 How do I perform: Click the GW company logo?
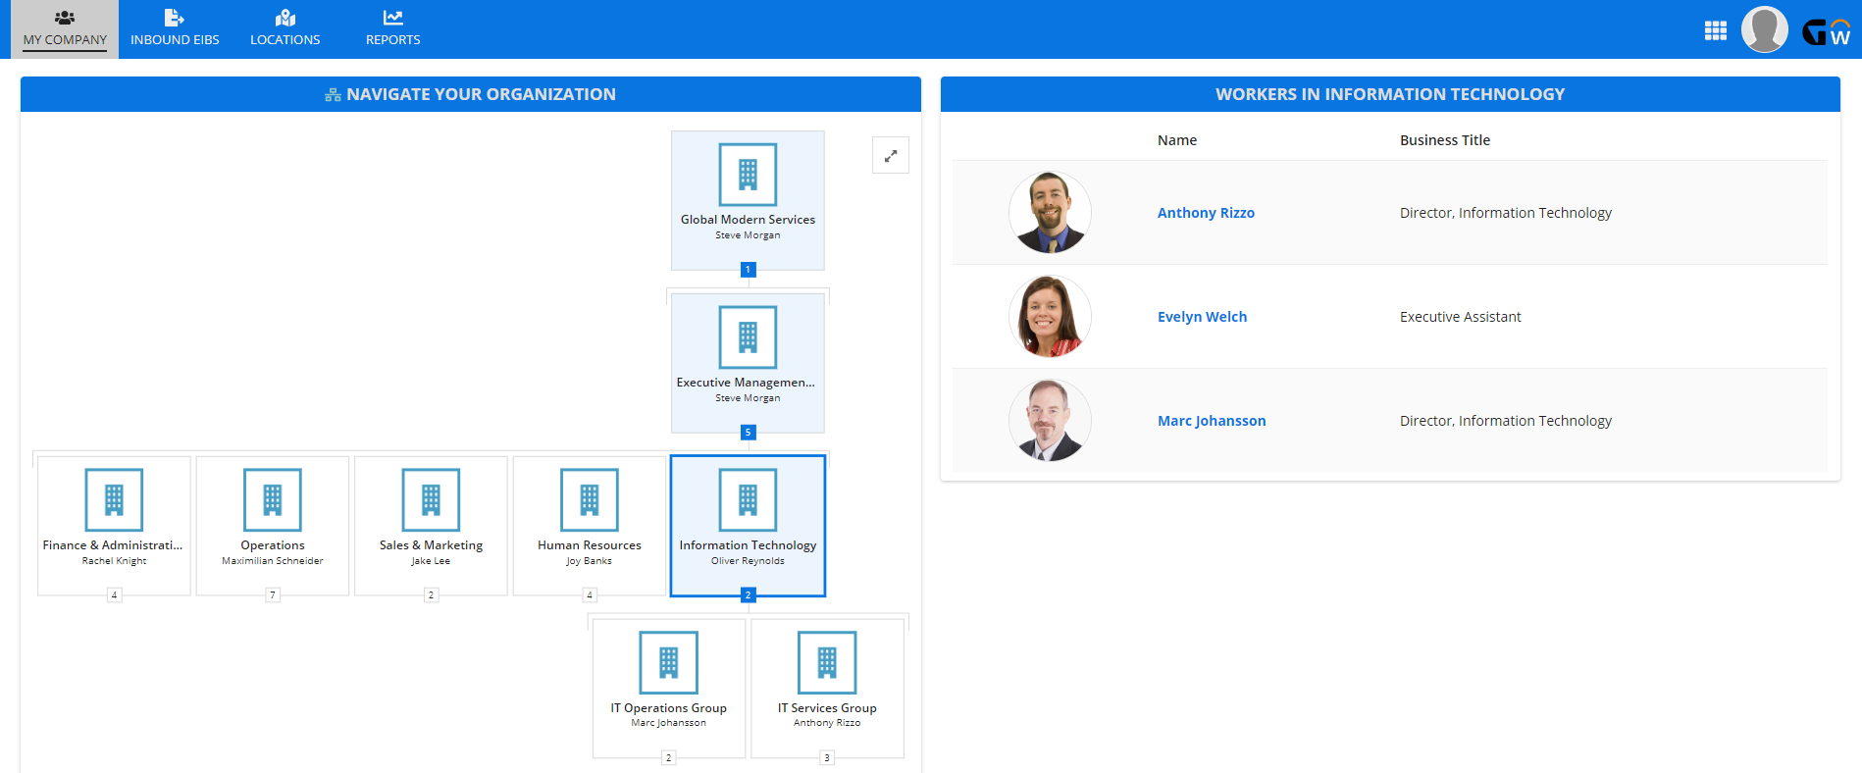click(1826, 32)
